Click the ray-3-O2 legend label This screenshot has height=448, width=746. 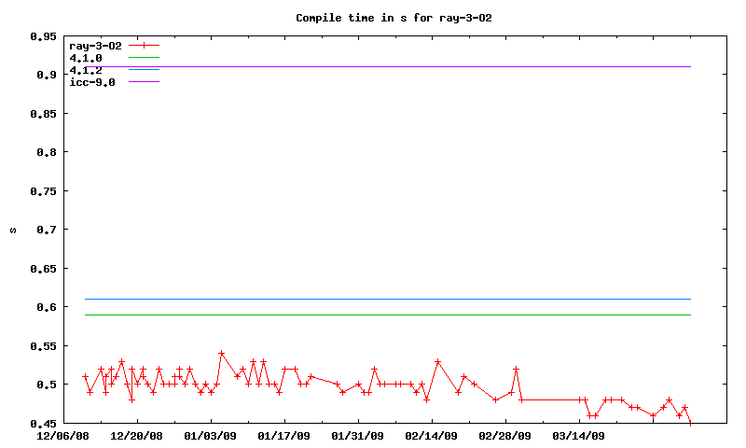point(96,45)
